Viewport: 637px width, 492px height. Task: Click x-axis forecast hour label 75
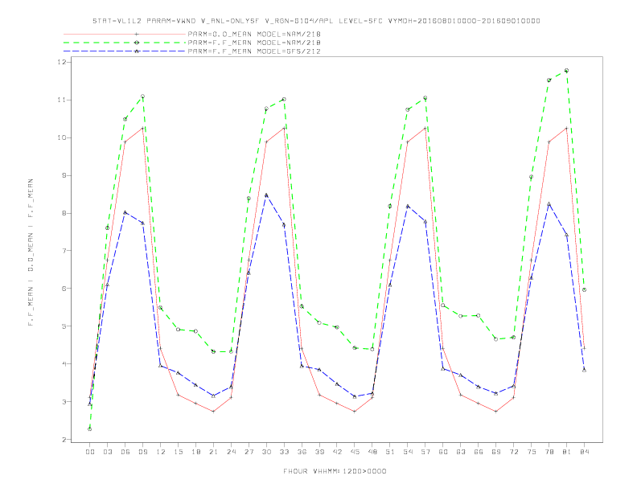click(x=532, y=452)
